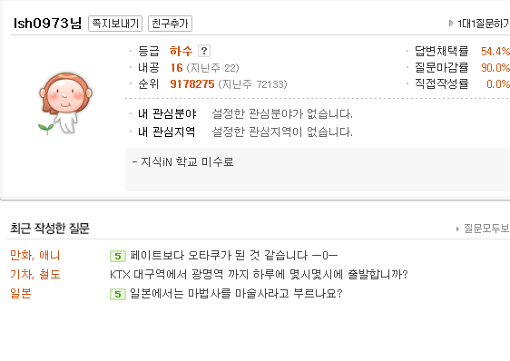Click the lsh0973님 username heading

[47, 24]
